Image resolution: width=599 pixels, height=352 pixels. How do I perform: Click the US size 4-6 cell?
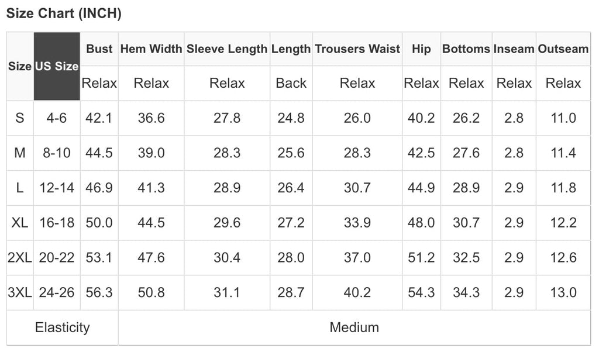tap(57, 118)
